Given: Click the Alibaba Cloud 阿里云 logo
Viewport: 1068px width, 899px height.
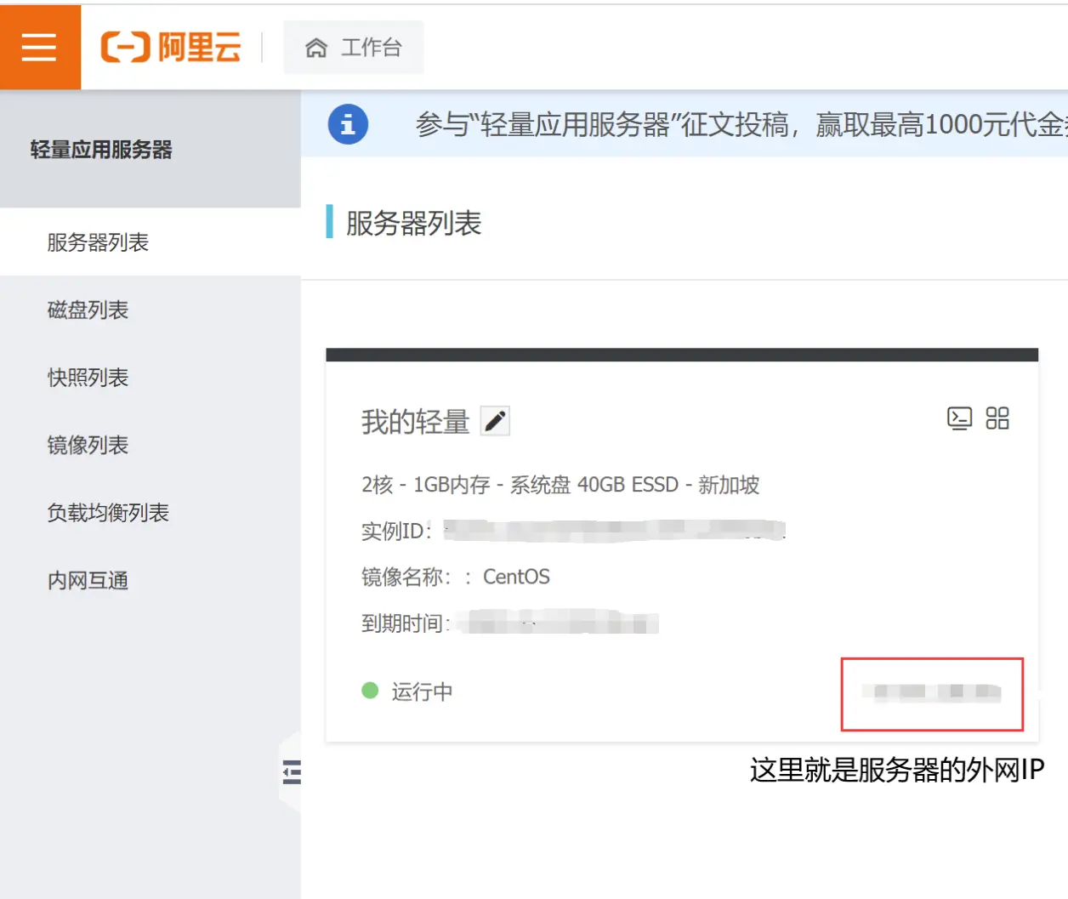Looking at the screenshot, I should pos(171,47).
